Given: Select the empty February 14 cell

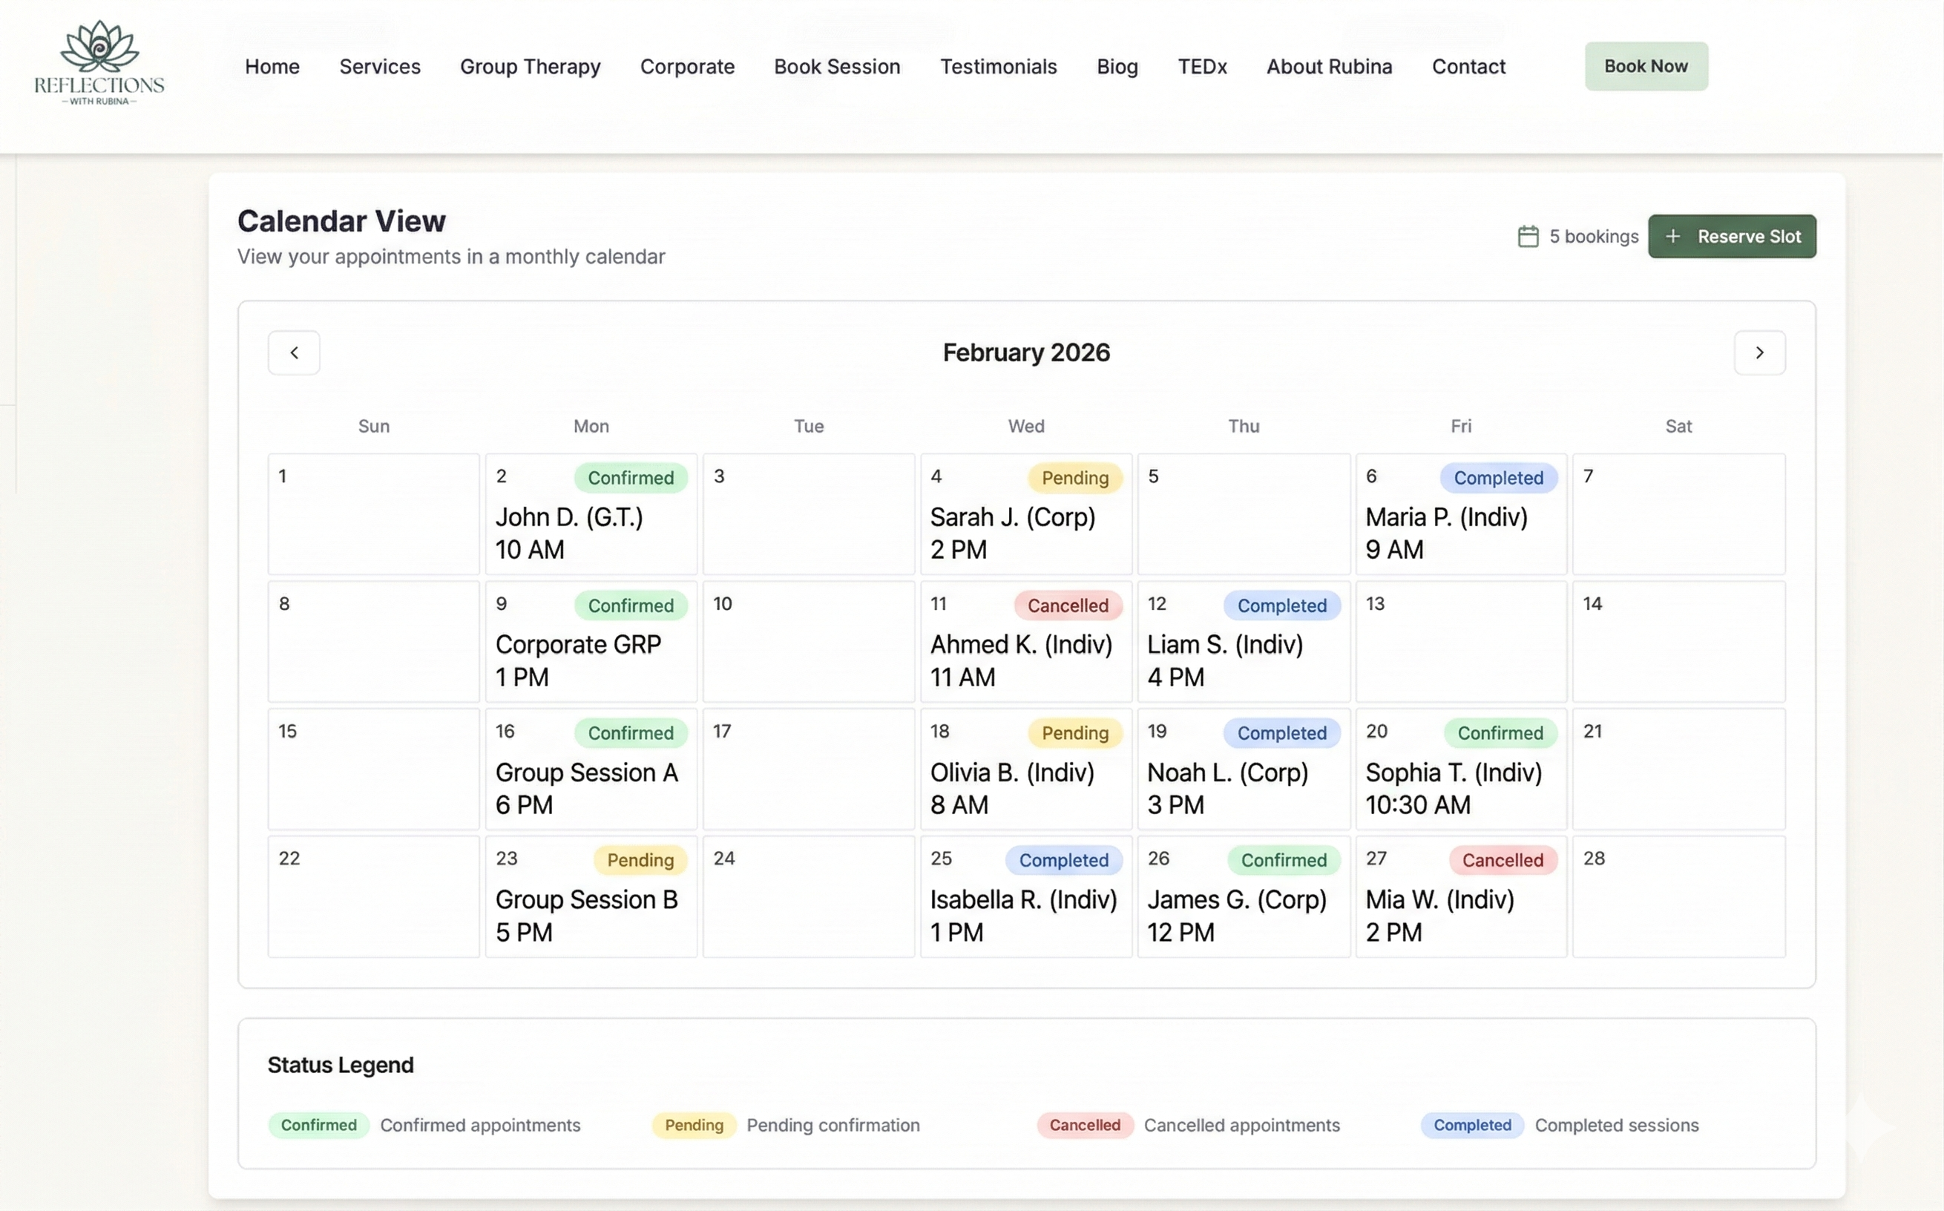Looking at the screenshot, I should [x=1678, y=649].
